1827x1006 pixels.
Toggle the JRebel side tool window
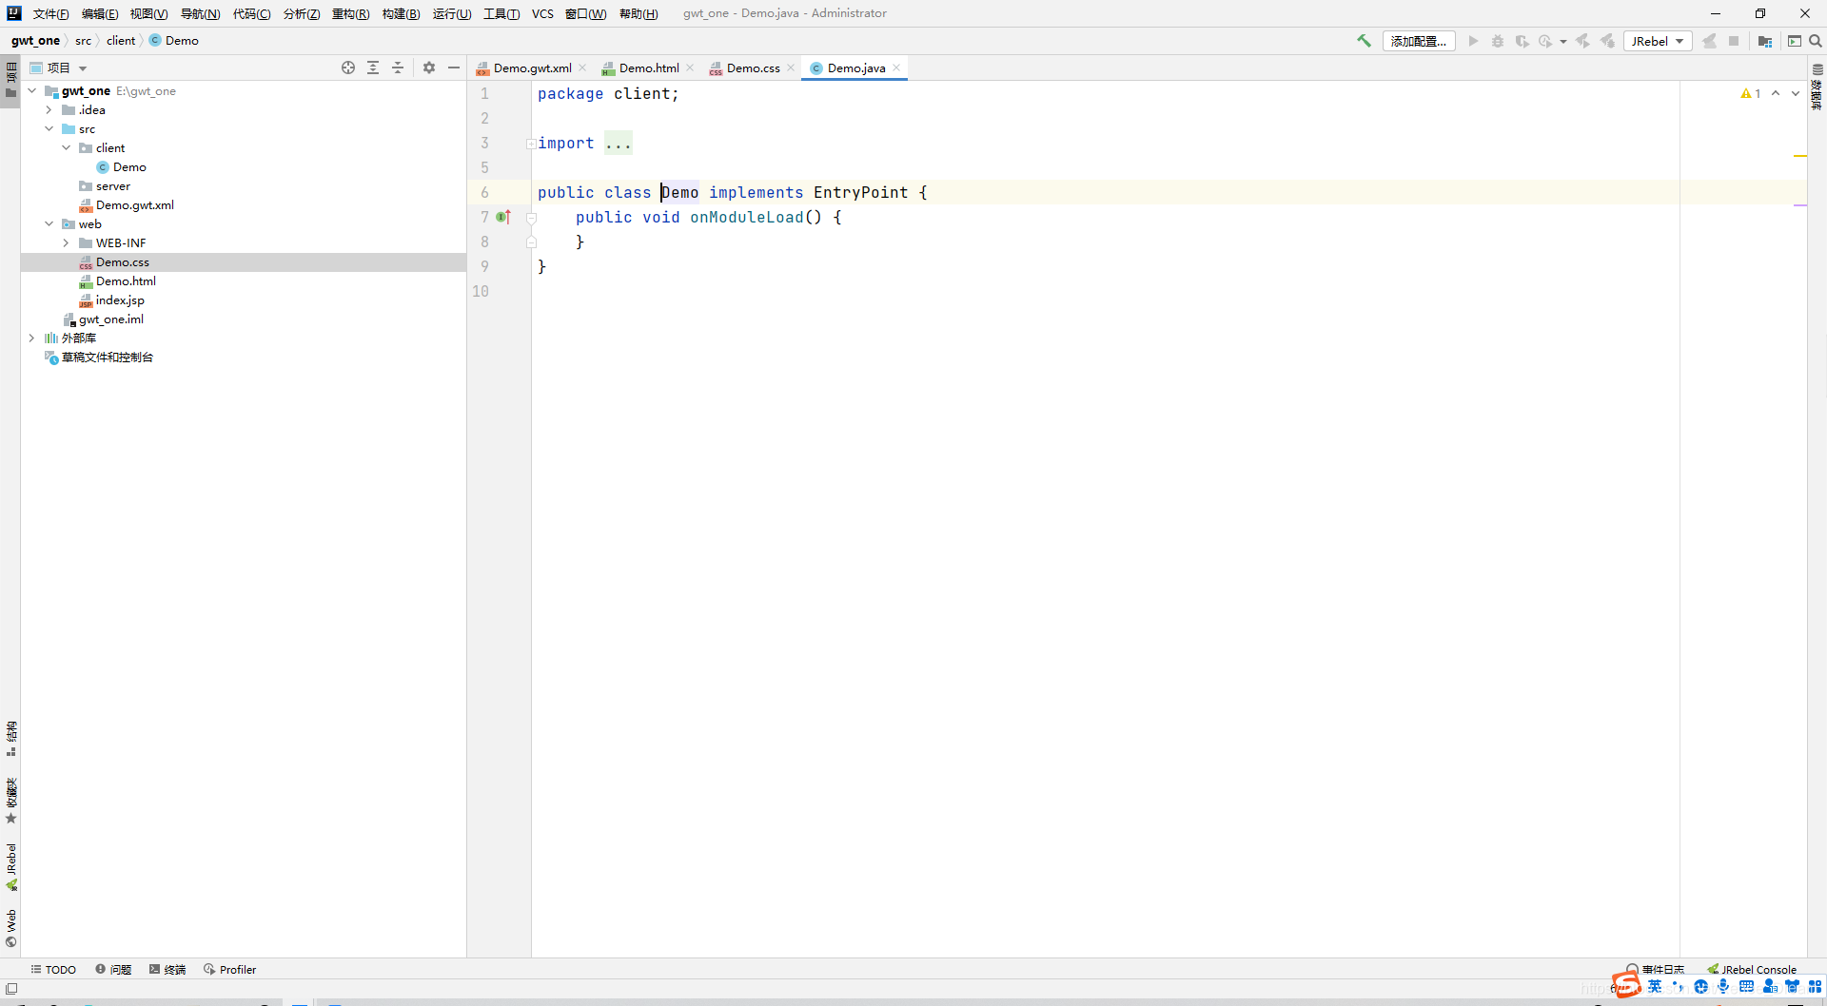point(11,866)
